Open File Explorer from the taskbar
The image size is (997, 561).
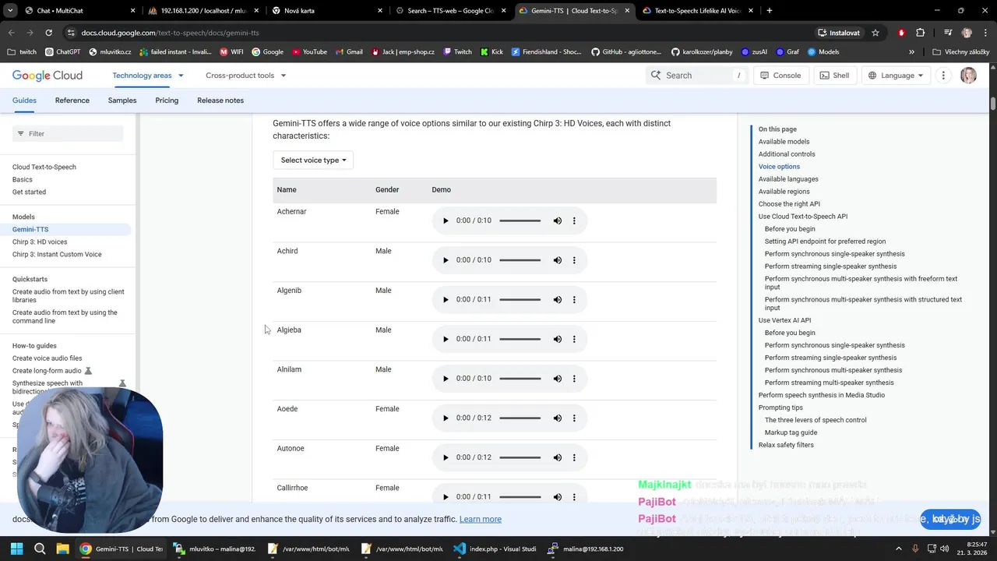click(x=62, y=549)
